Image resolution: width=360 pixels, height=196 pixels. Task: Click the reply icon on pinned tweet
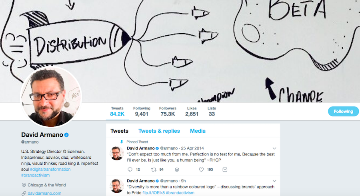click(x=130, y=170)
